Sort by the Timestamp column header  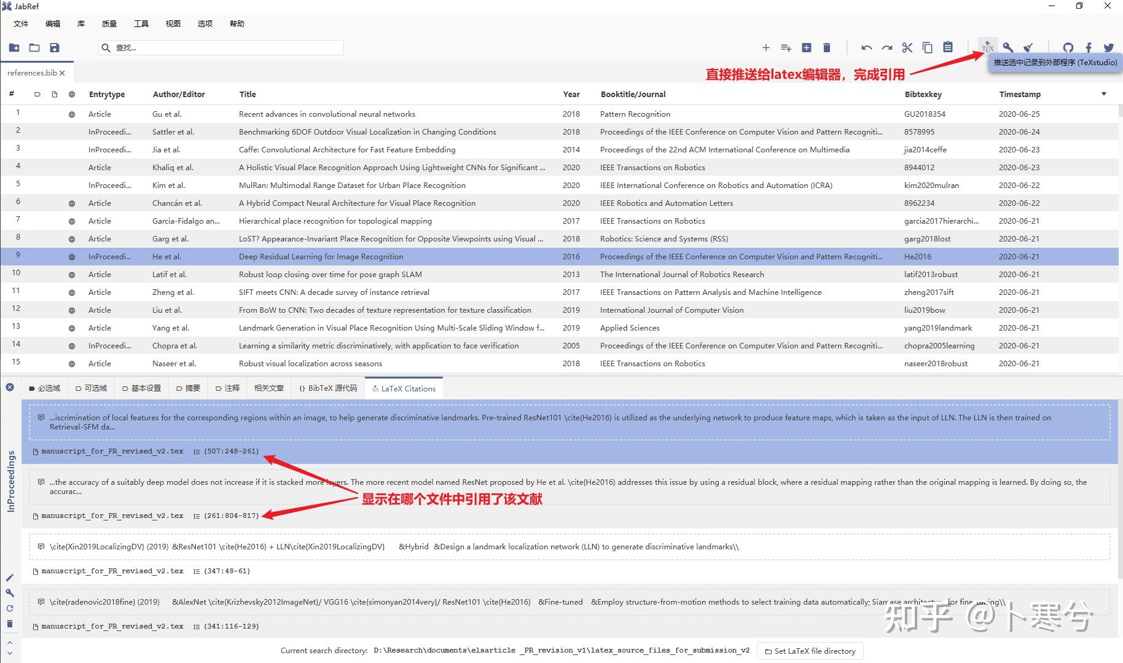[x=1020, y=94]
